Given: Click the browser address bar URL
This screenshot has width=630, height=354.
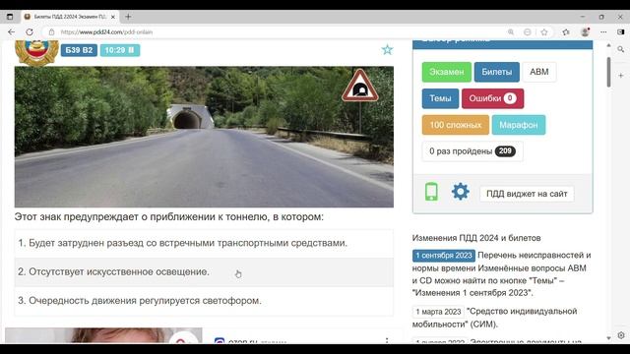Looking at the screenshot, I should (x=106, y=32).
